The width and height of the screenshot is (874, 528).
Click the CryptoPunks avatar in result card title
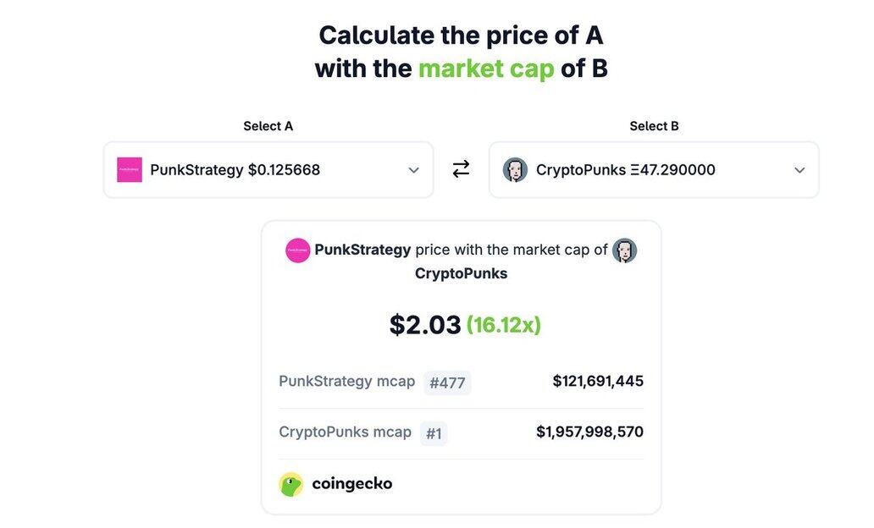coord(624,250)
